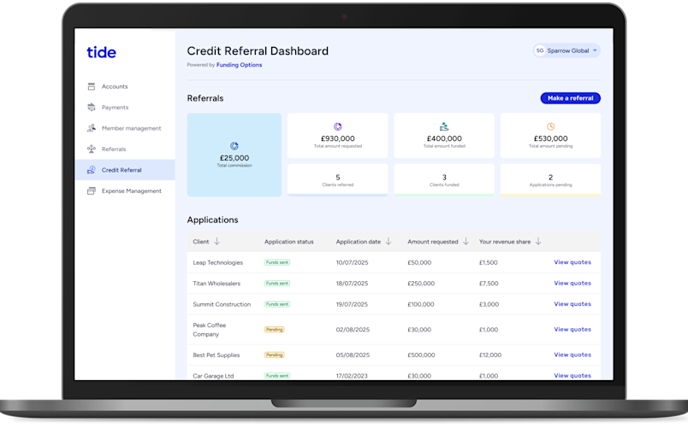Click the tide logo
The height and width of the screenshot is (428, 688).
point(101,52)
